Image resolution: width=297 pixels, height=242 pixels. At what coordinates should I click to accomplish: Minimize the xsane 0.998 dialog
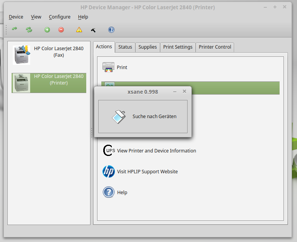tap(175, 92)
